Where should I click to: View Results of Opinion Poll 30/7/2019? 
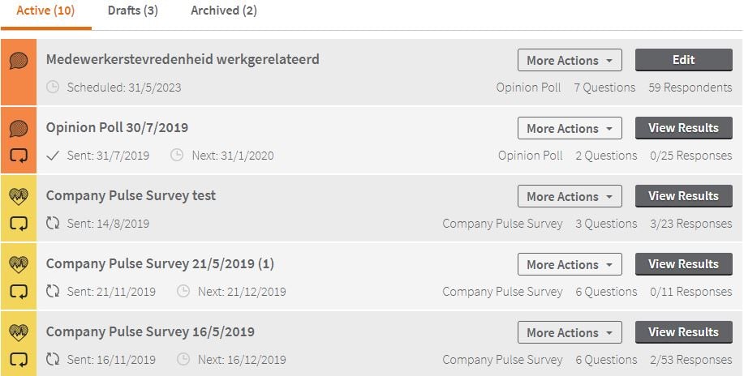point(683,128)
